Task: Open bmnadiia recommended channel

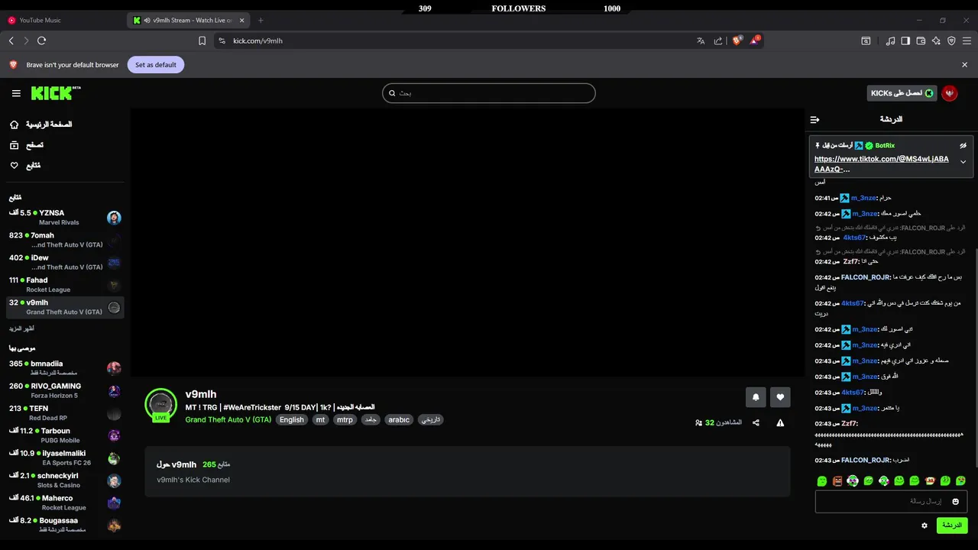Action: (65, 368)
